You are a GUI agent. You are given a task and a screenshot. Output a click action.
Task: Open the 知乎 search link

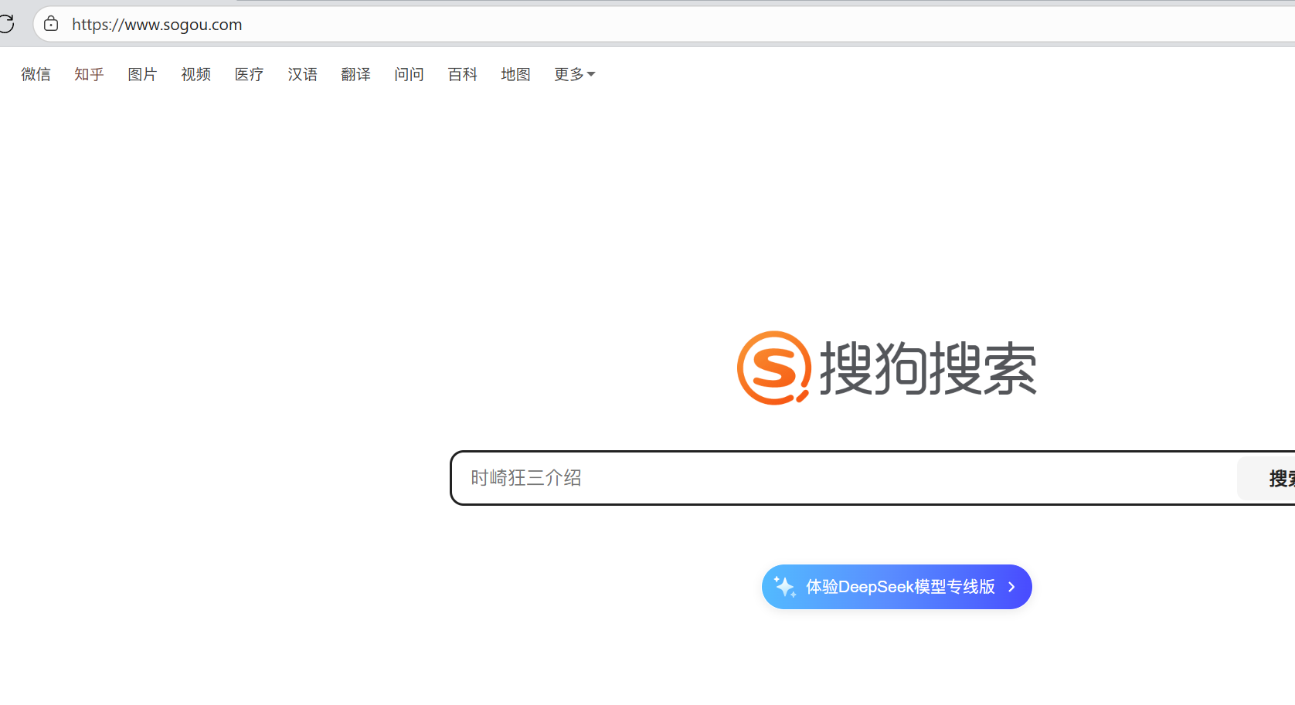tap(89, 74)
